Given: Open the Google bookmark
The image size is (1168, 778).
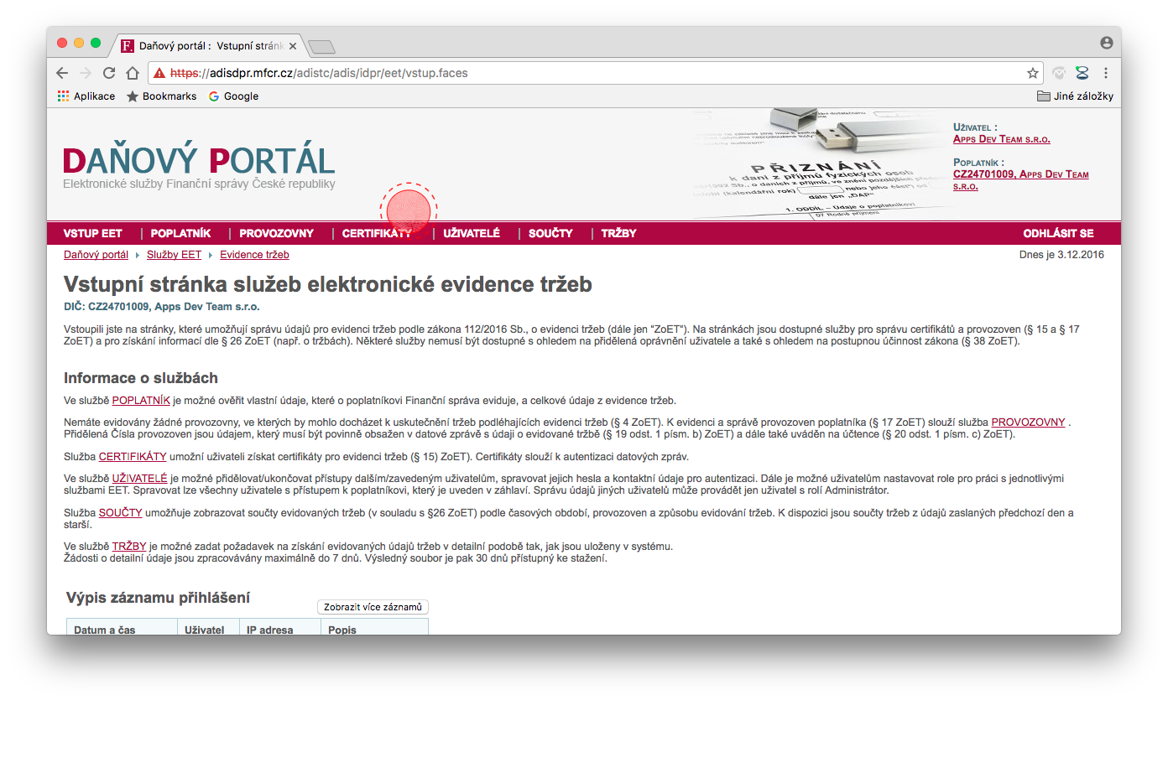Looking at the screenshot, I should (x=233, y=96).
